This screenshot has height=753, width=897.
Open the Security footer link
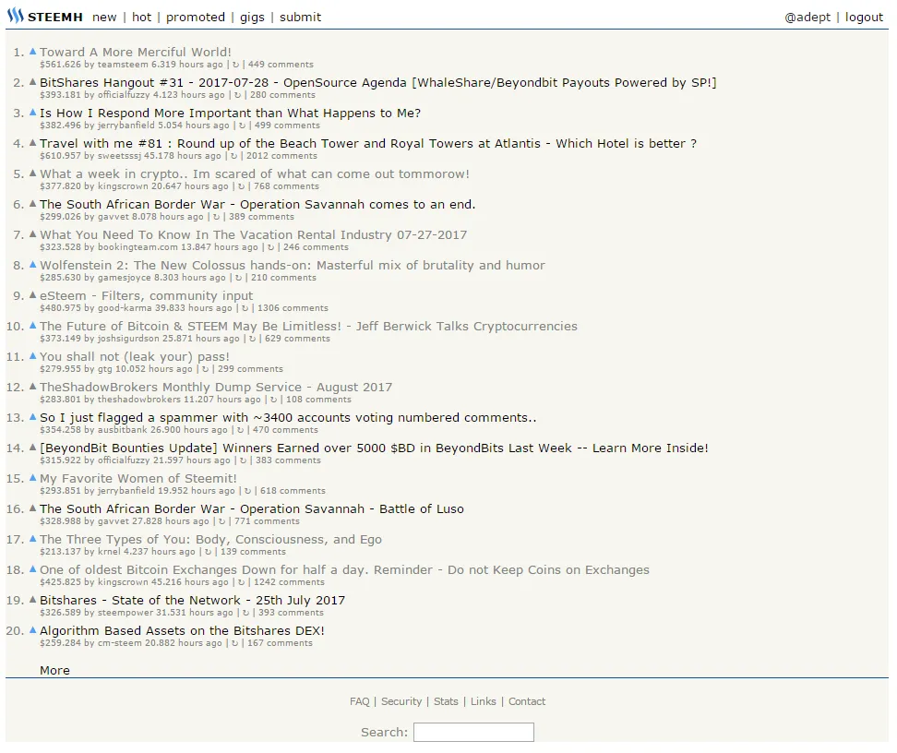[401, 701]
